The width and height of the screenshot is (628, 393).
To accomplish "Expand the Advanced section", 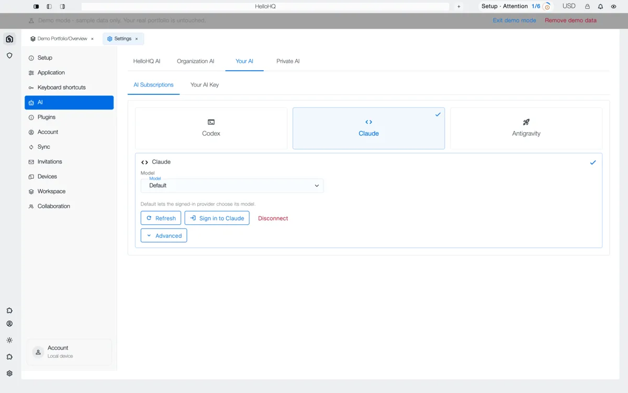I will [x=164, y=236].
